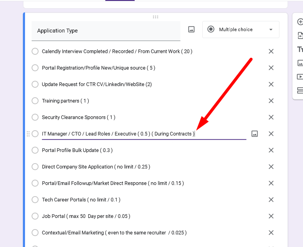Select Portal Registration/Profile New radio option

(35, 68)
